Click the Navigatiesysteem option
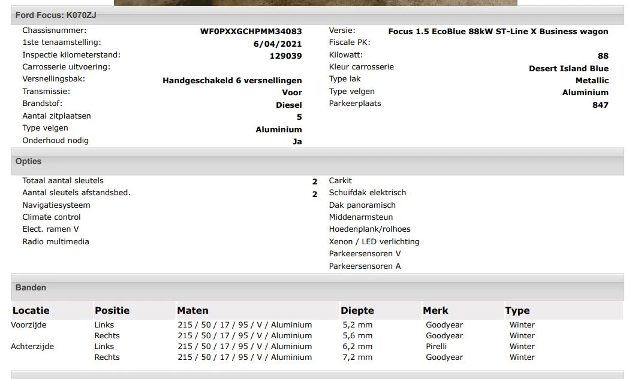The image size is (635, 379). click(x=56, y=205)
